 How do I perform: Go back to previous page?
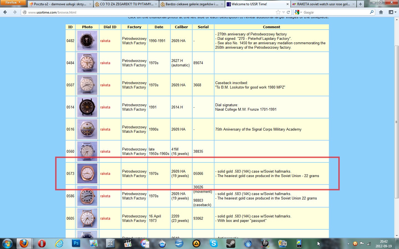click(x=5, y=12)
